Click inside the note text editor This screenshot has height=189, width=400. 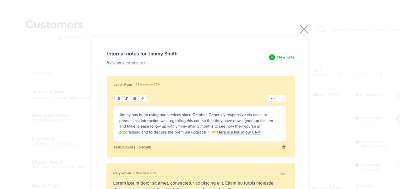click(199, 123)
